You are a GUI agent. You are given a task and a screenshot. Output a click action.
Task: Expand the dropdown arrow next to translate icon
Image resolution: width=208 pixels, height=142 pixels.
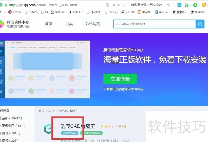[x=199, y=5]
